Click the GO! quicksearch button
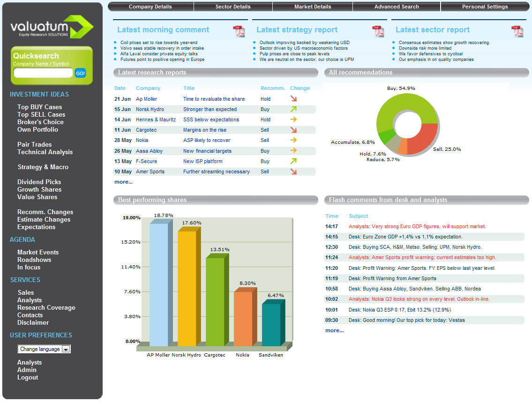 pyautogui.click(x=81, y=73)
